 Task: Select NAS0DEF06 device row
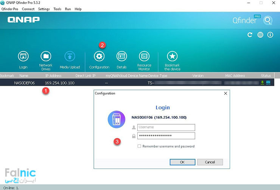(x=25, y=83)
